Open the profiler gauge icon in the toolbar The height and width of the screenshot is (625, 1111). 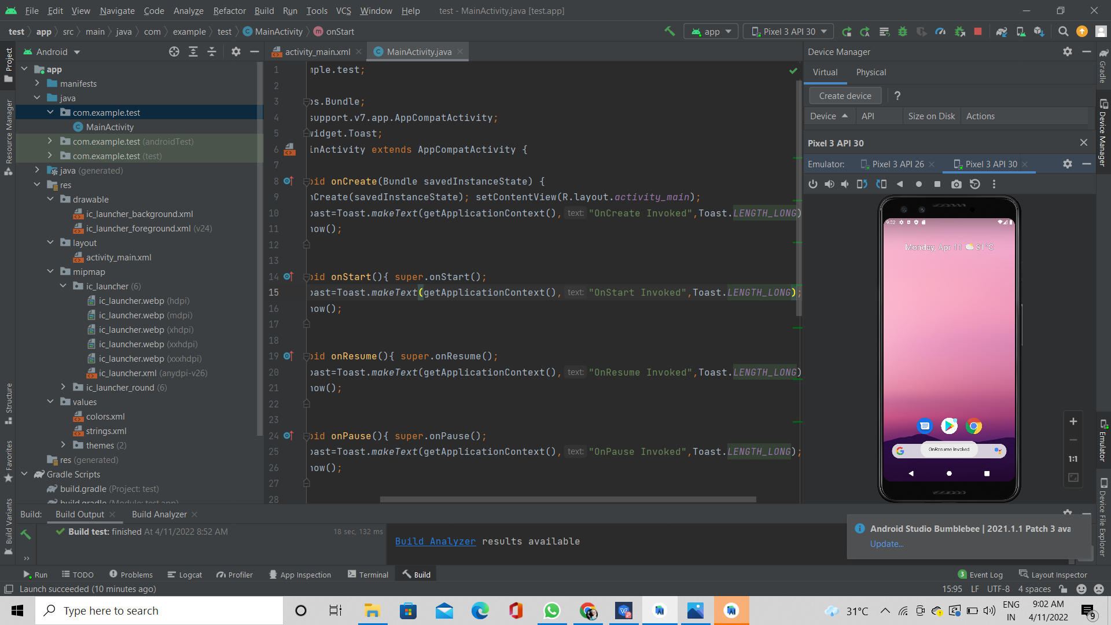click(940, 31)
